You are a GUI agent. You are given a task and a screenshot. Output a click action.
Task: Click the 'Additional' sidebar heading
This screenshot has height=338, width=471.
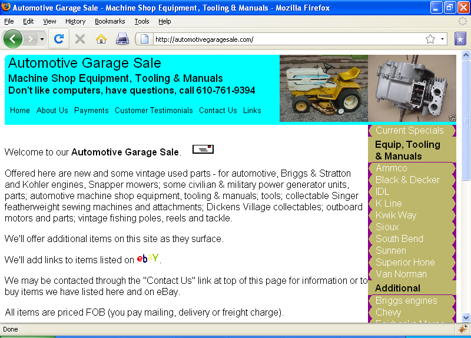pos(397,288)
